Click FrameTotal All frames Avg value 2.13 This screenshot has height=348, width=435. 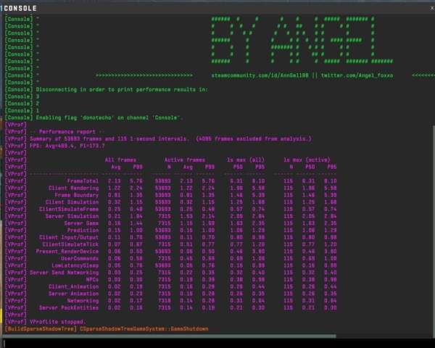click(x=114, y=181)
